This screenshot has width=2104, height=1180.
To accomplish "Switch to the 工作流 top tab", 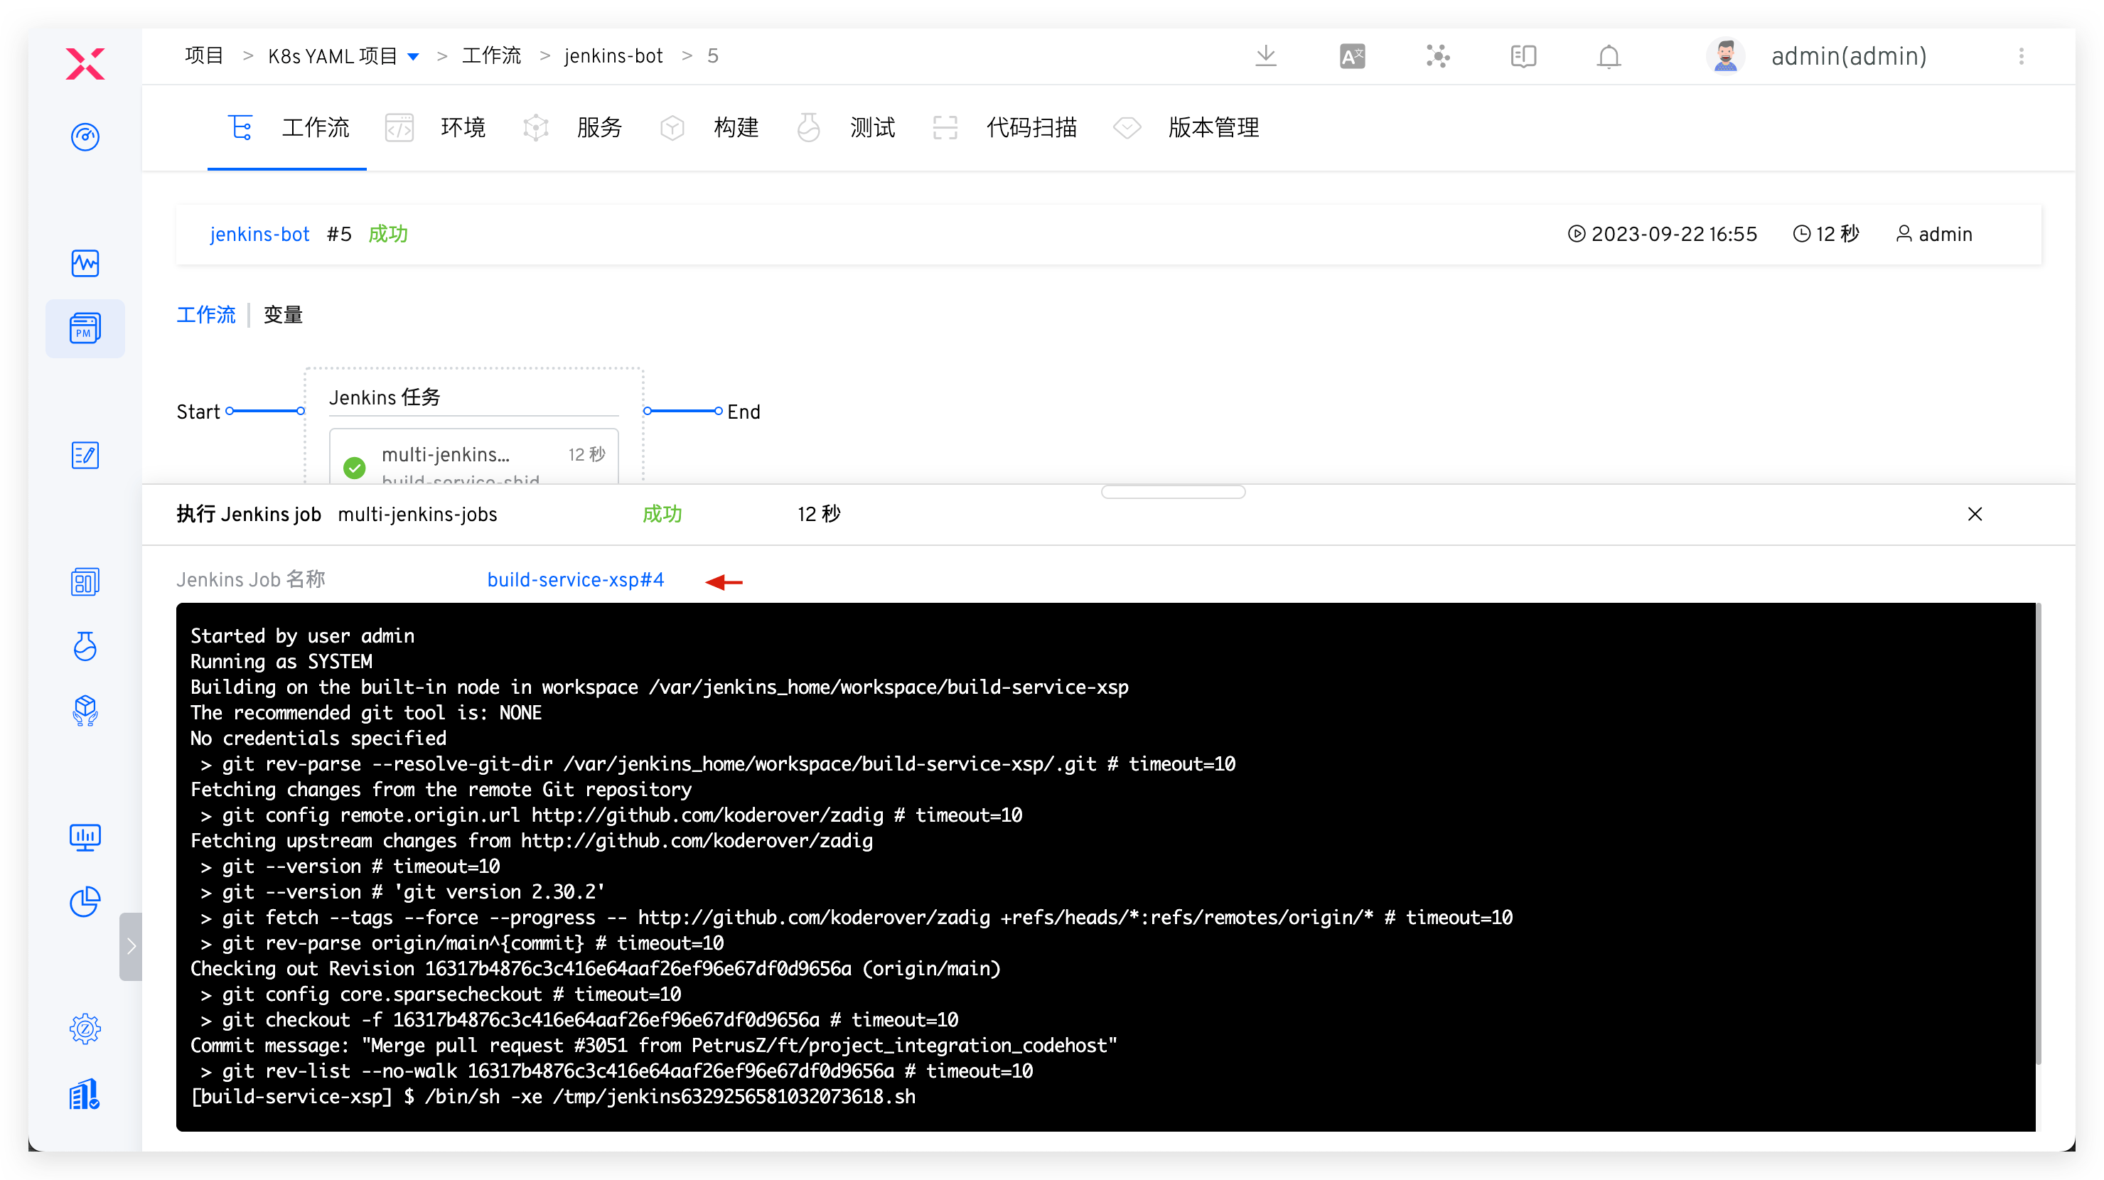I will [x=286, y=127].
